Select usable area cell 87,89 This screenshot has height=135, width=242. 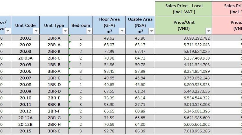coord(140,71)
